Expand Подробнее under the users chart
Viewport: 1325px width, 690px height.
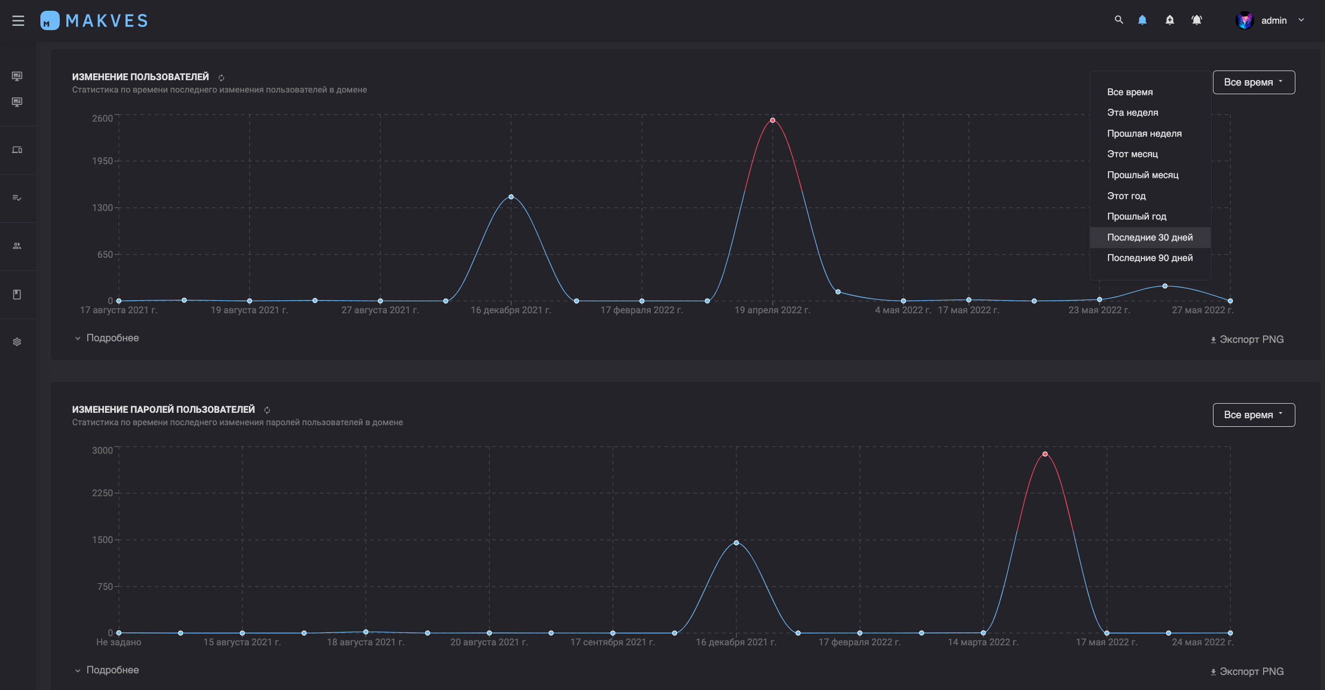click(x=107, y=338)
